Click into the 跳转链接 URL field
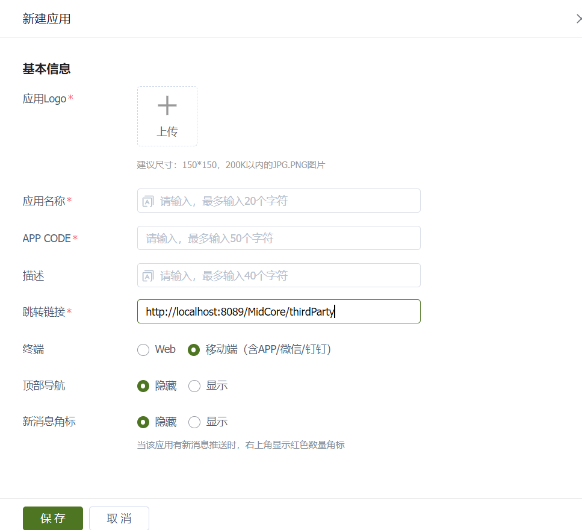The image size is (582, 530). point(279,311)
